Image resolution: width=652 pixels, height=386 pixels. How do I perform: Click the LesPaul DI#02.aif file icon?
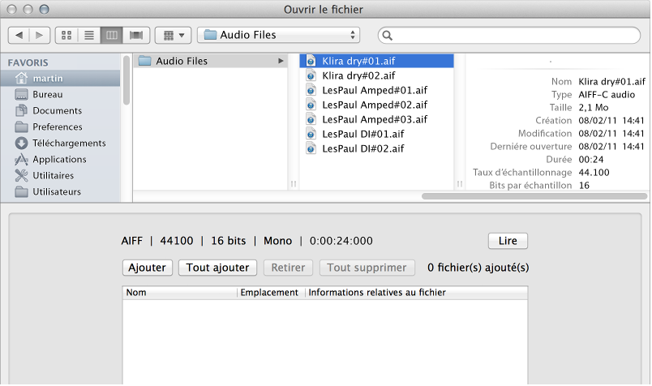311,148
